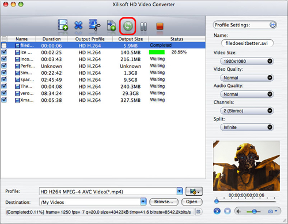Open the clip video scissors tool
This screenshot has height=224, width=288.
[94, 25]
